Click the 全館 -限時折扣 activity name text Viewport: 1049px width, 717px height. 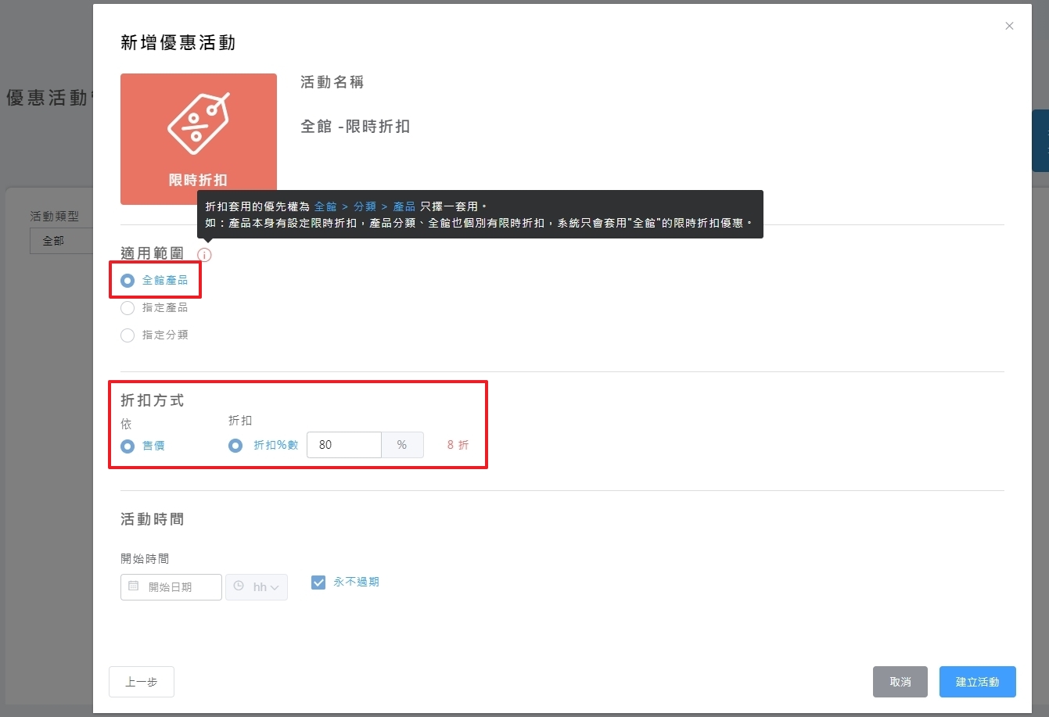tap(355, 127)
